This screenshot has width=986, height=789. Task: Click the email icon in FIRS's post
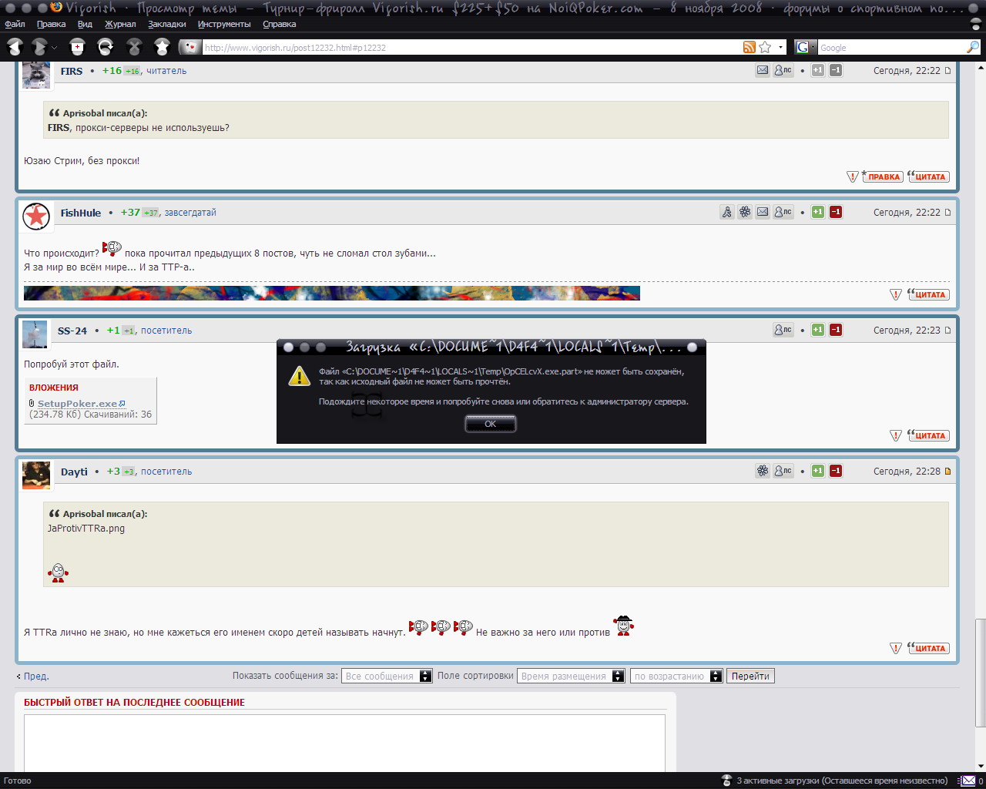[763, 70]
